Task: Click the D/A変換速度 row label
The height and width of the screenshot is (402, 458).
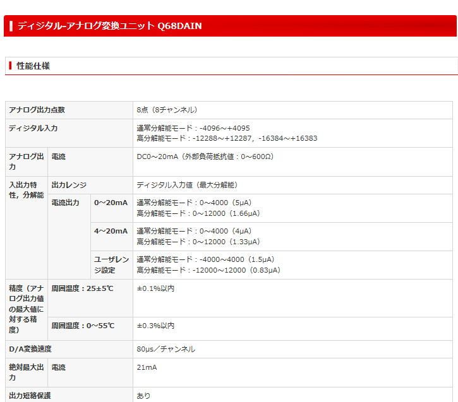Action: coord(30,349)
